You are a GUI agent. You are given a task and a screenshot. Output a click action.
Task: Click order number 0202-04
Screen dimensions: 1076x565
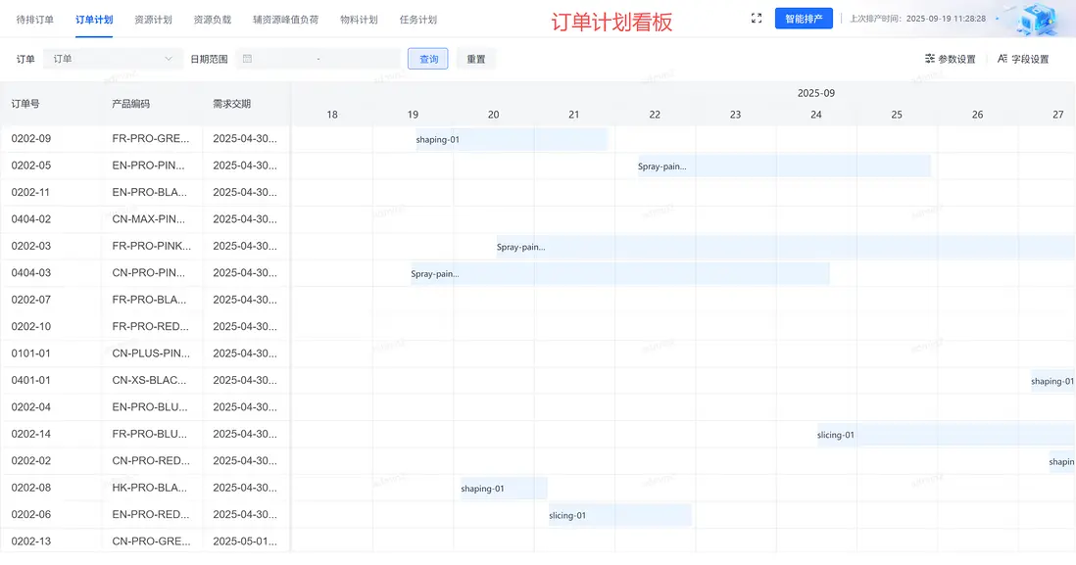31,406
